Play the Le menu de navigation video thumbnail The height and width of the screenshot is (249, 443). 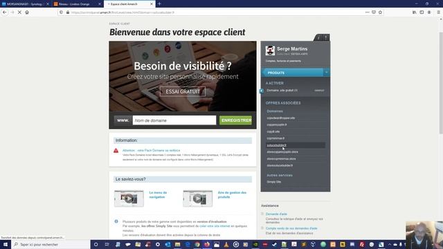point(129,199)
